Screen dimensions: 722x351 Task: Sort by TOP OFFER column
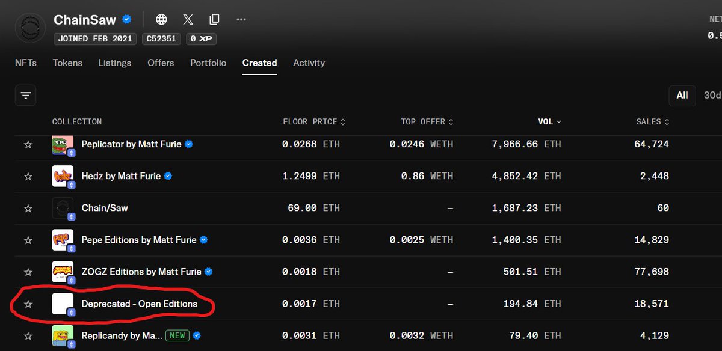(427, 121)
